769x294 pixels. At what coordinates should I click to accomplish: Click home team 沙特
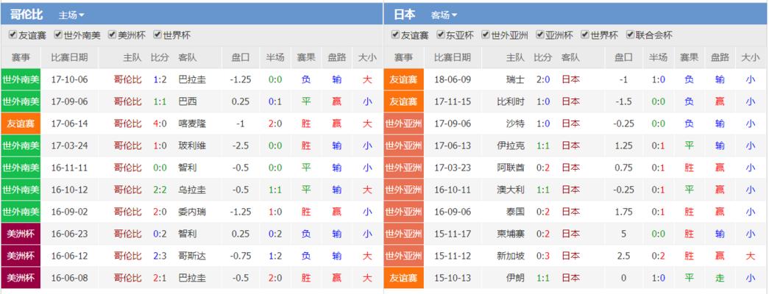515,123
